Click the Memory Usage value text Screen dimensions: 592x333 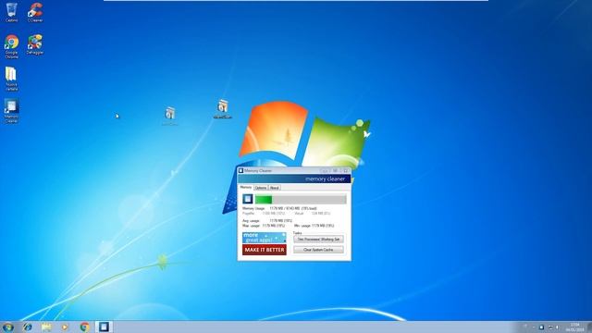(x=293, y=208)
